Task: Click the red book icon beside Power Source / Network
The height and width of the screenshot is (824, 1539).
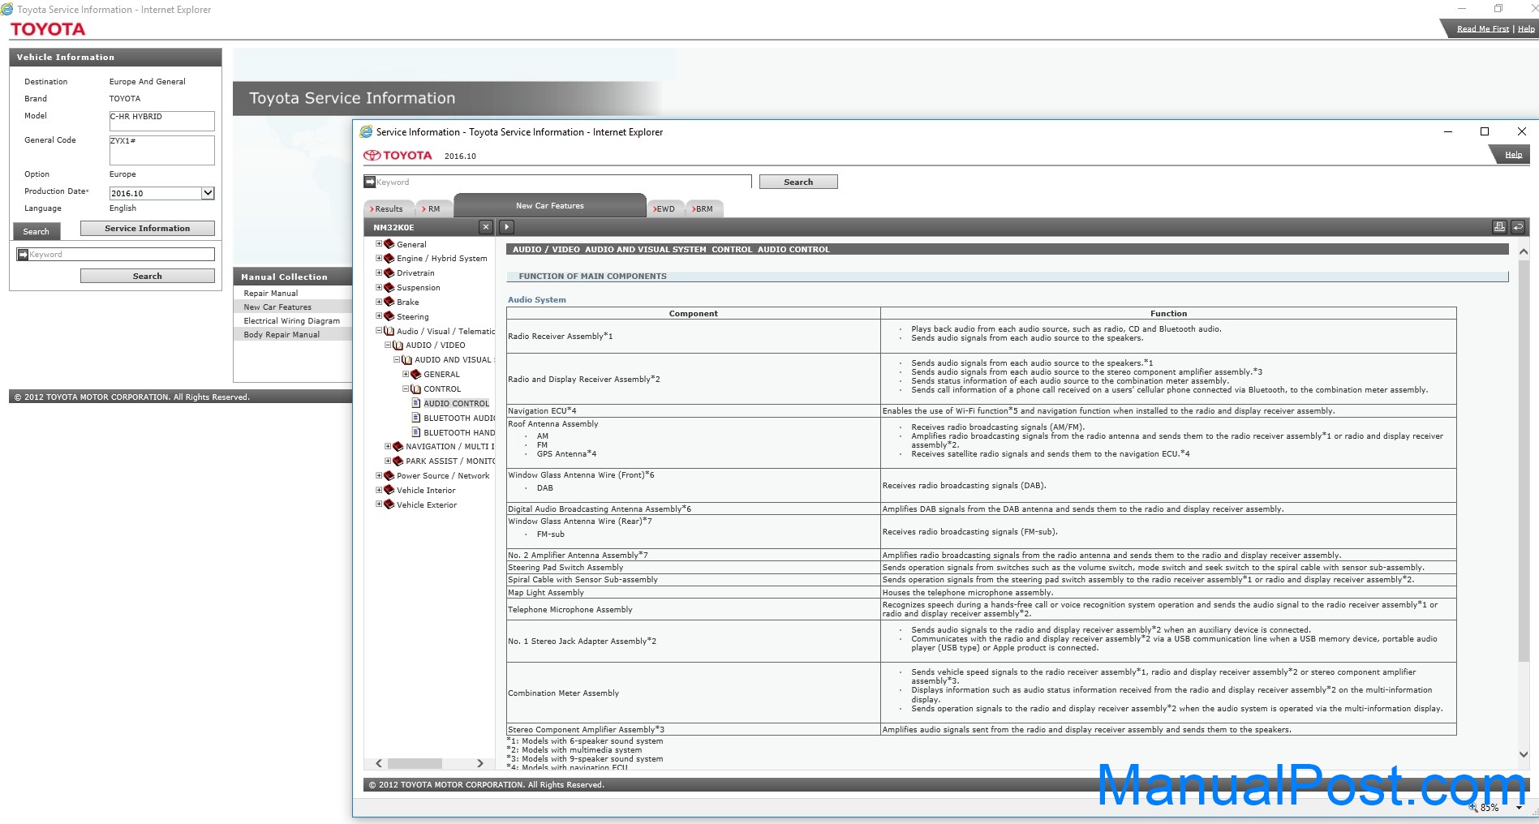Action: click(389, 475)
